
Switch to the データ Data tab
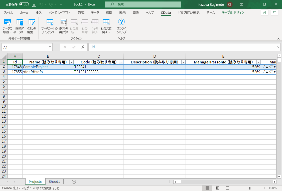pyautogui.click(x=95, y=12)
